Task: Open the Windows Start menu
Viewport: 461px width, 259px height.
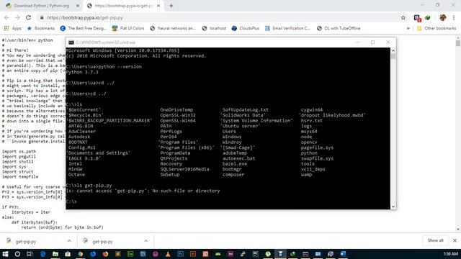Action: pos(5,254)
